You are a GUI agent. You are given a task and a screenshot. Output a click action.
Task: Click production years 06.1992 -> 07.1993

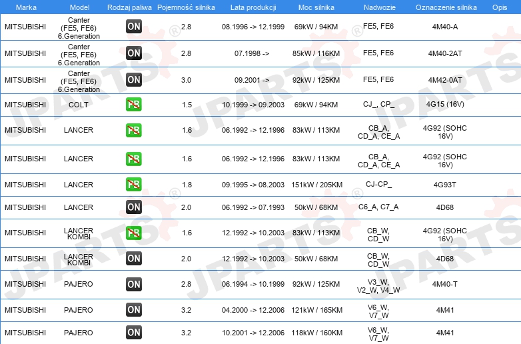253,207
